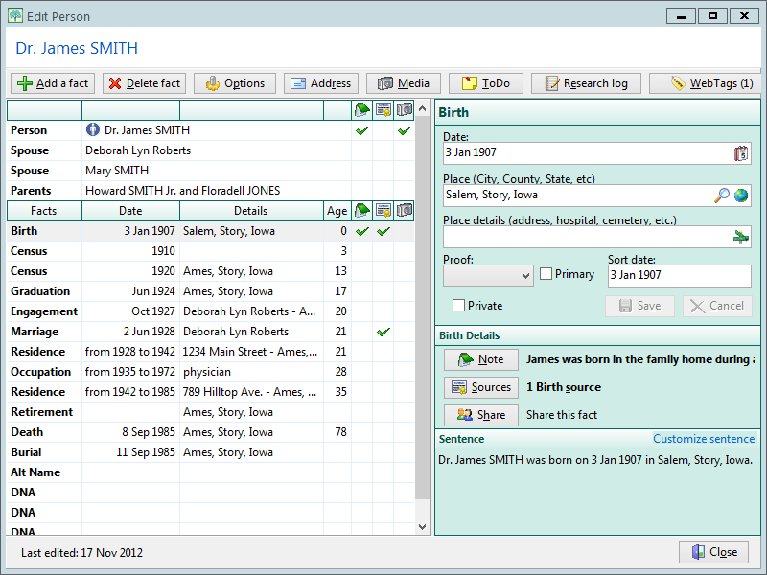The image size is (767, 575).
Task: Click Add a fact button
Action: pos(53,83)
